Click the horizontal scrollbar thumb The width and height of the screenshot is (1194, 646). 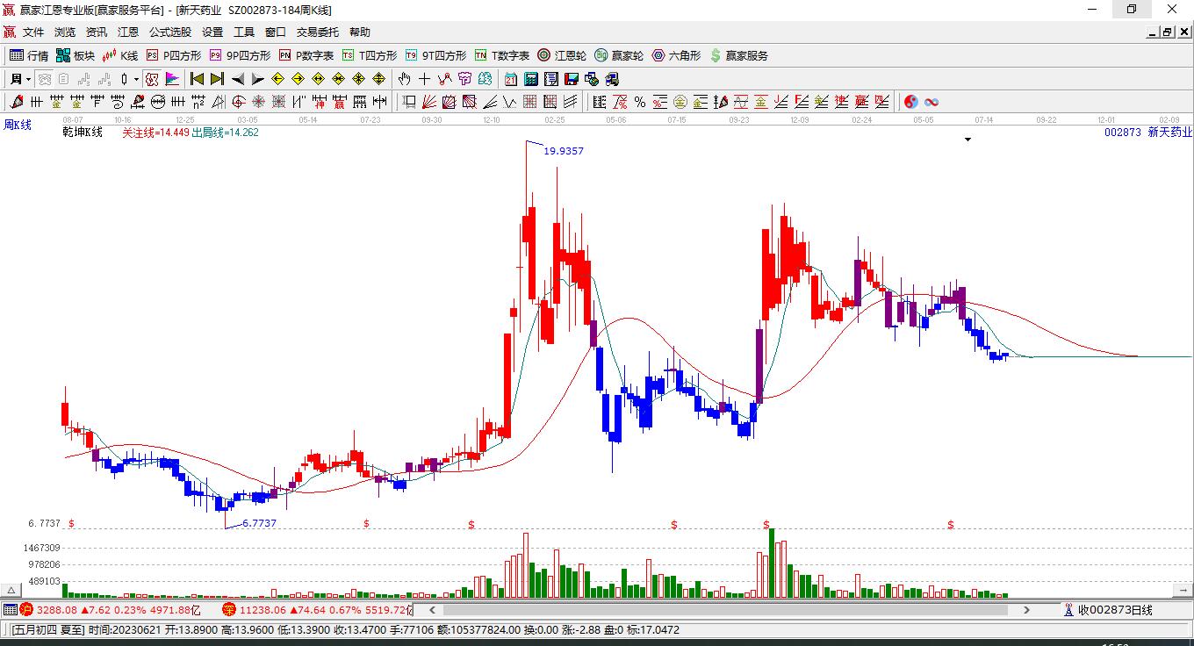(x=726, y=610)
